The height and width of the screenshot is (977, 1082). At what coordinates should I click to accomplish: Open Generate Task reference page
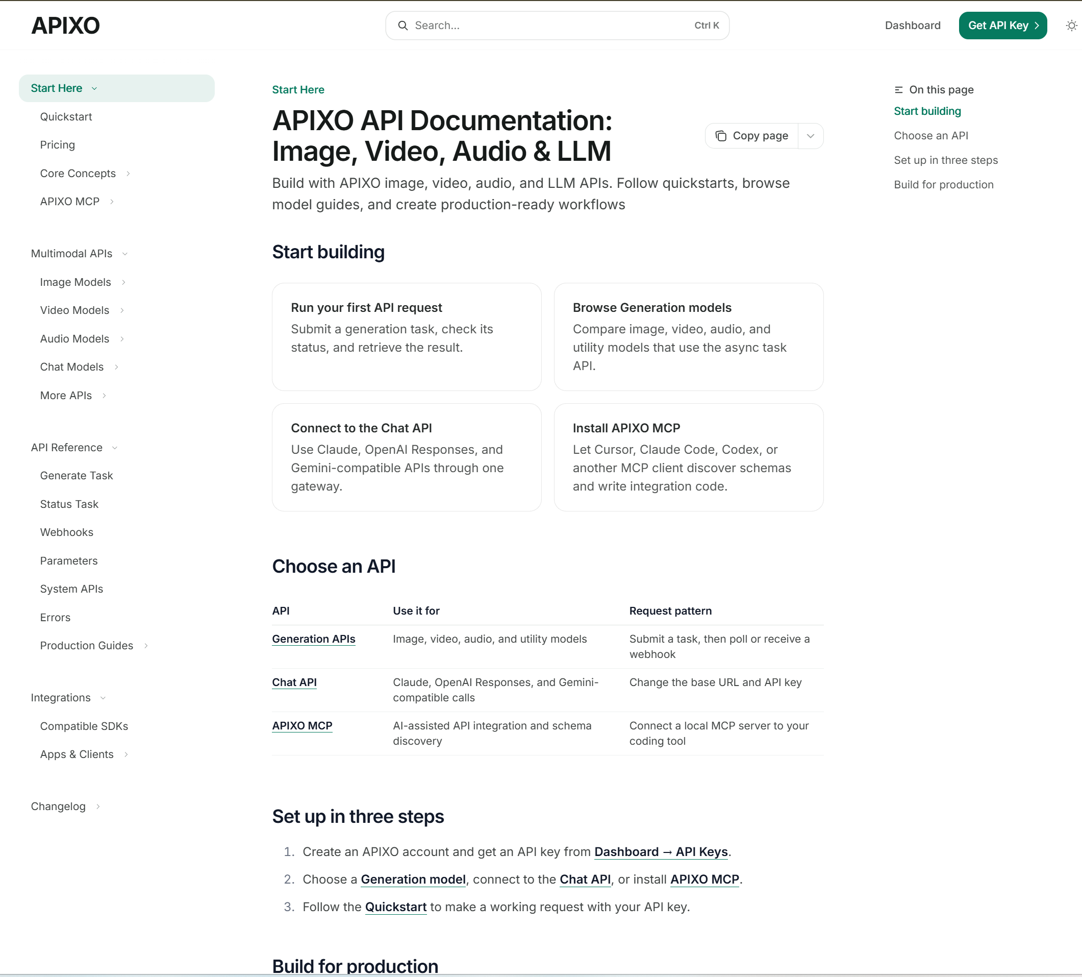(x=76, y=476)
